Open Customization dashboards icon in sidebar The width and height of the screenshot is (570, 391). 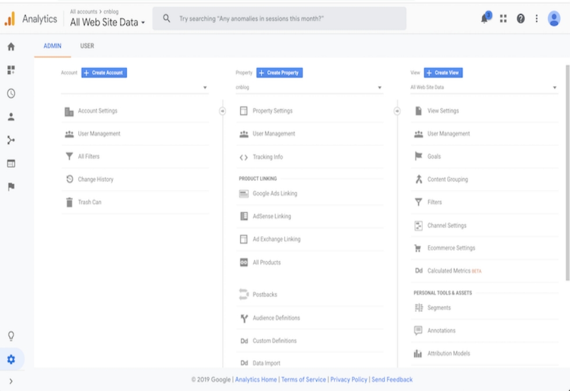(10, 70)
